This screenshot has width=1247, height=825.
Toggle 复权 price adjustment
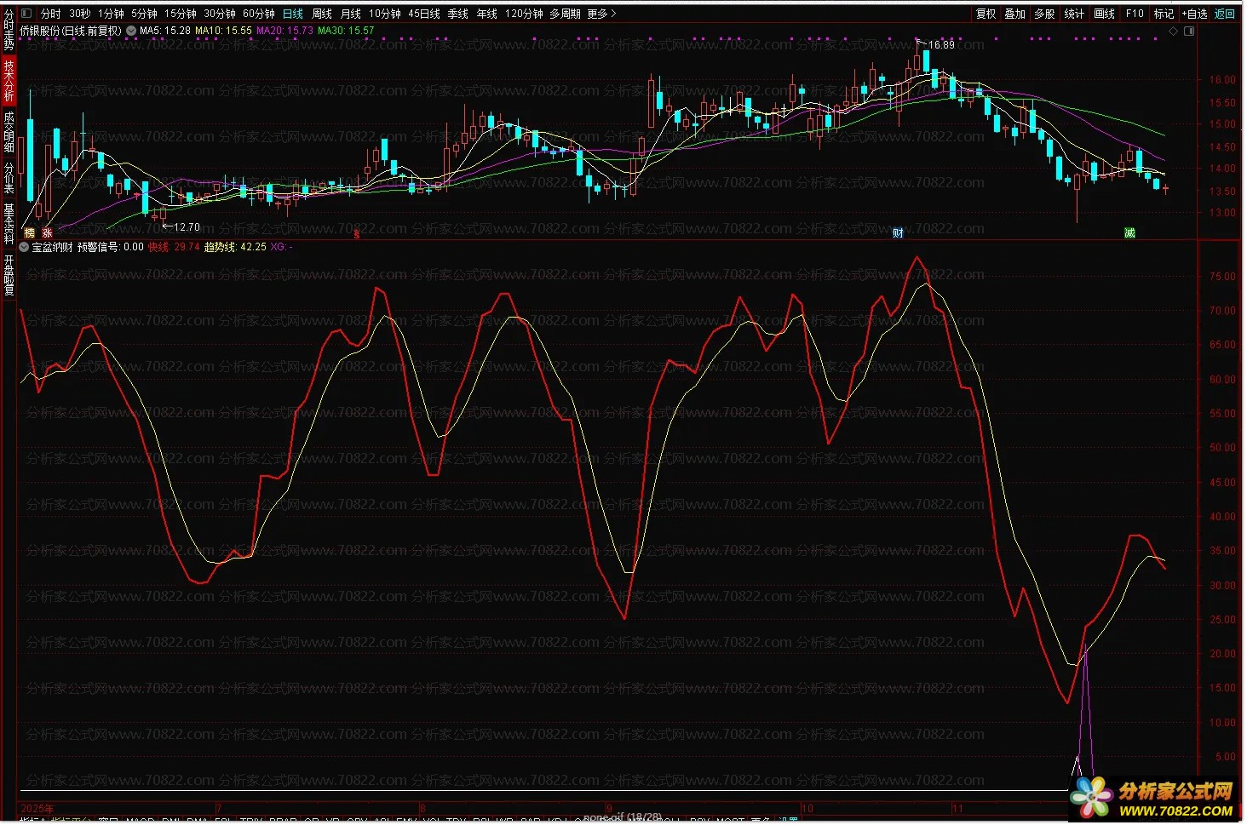986,14
